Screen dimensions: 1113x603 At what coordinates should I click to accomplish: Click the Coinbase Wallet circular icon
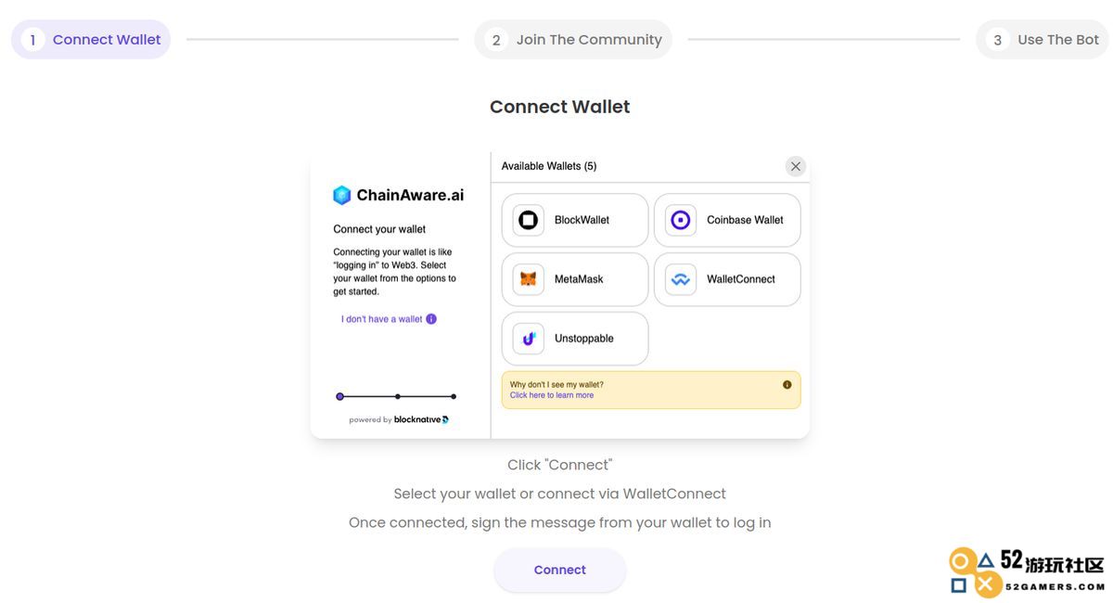[681, 220]
